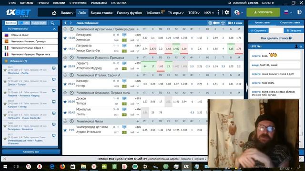305x171 pixels.
Task: Click the Загрузить coupon button
Action: (294, 30)
